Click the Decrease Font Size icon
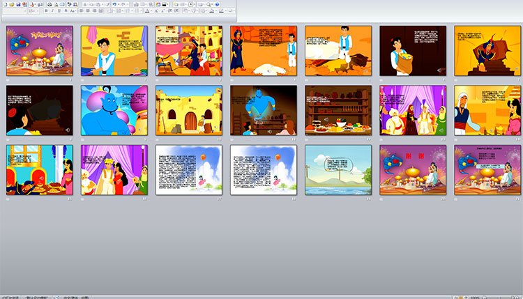The width and height of the screenshot is (523, 299). 162,10
